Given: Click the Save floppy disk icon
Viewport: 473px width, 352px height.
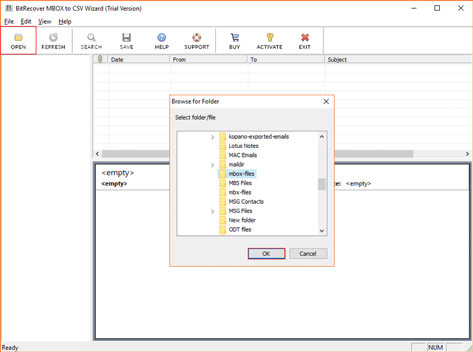Looking at the screenshot, I should (x=127, y=37).
